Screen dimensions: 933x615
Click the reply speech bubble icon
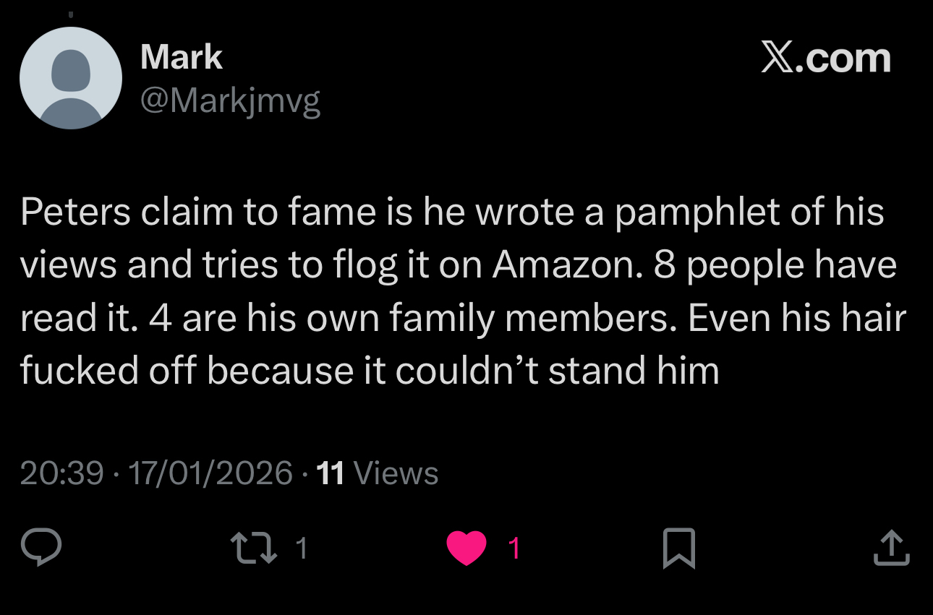click(x=41, y=548)
